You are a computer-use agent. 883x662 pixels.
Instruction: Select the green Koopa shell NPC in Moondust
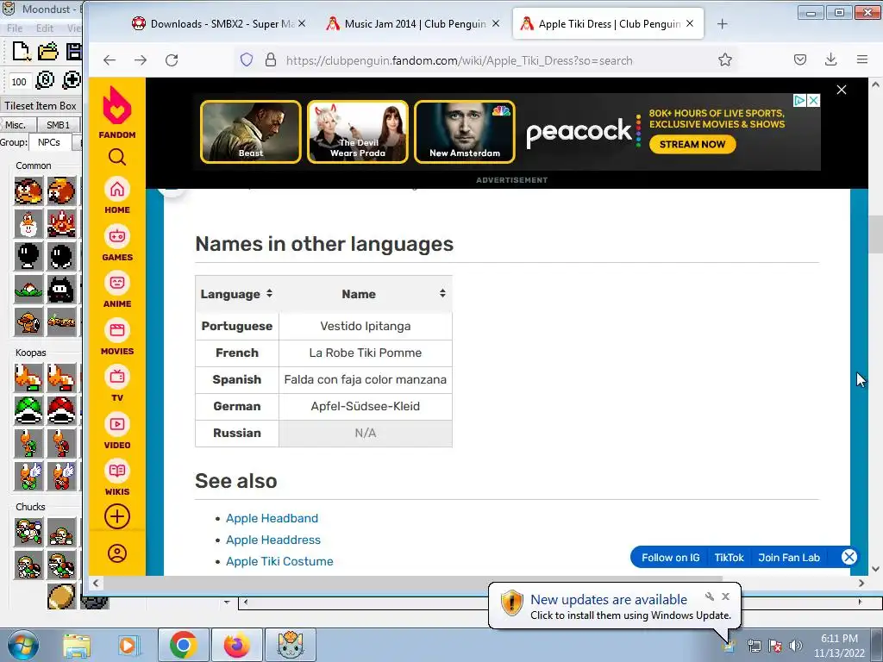tap(28, 410)
